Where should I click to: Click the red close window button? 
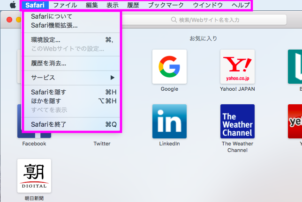tap(9, 20)
